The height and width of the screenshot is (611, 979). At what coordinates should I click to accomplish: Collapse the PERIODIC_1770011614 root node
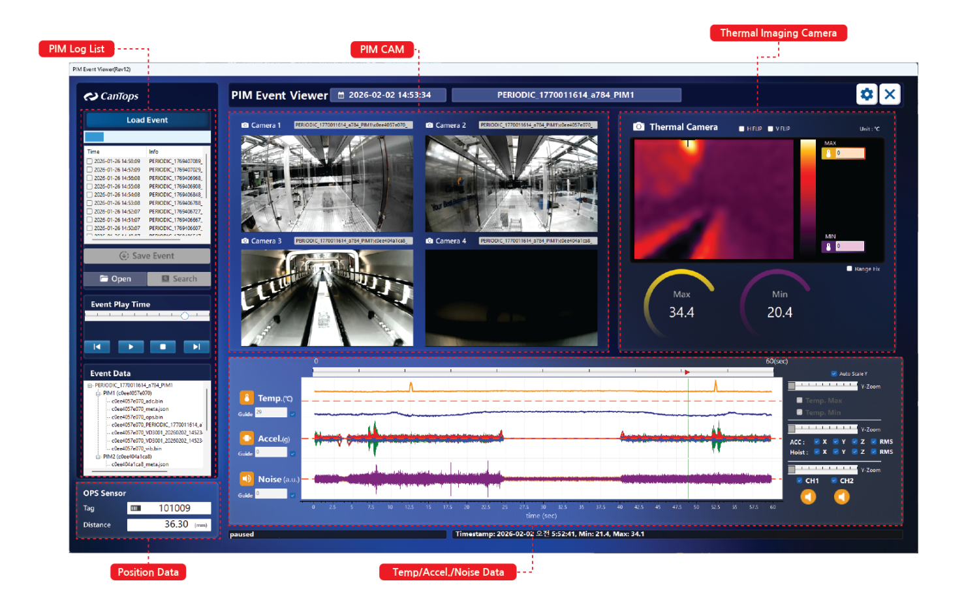(90, 385)
